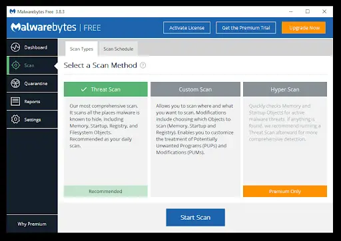Click the Reports list icon
The height and width of the screenshot is (241, 341).
[15, 101]
